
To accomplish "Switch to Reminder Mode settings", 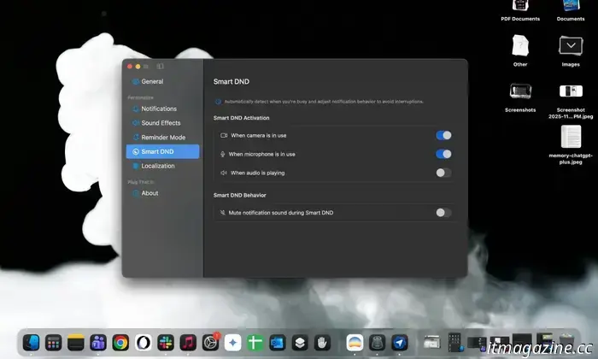I will click(163, 138).
